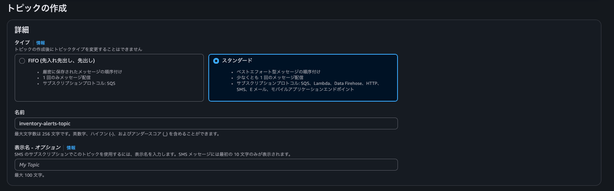Click the 少なくとも 1 回のメッセージ配信 bullet
The height and width of the screenshot is (191, 614).
pyautogui.click(x=270, y=78)
